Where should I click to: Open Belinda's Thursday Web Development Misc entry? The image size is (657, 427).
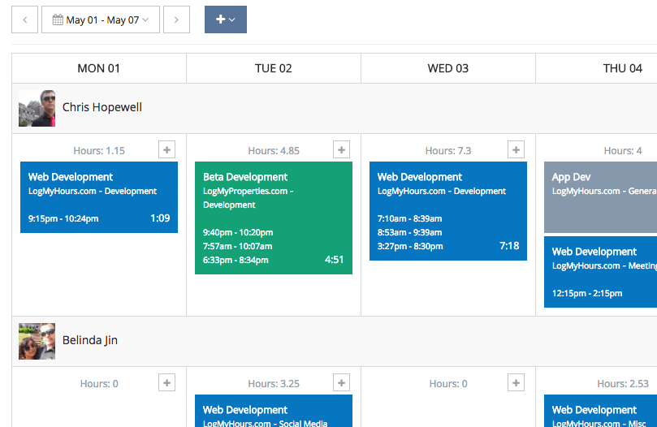[x=600, y=411]
